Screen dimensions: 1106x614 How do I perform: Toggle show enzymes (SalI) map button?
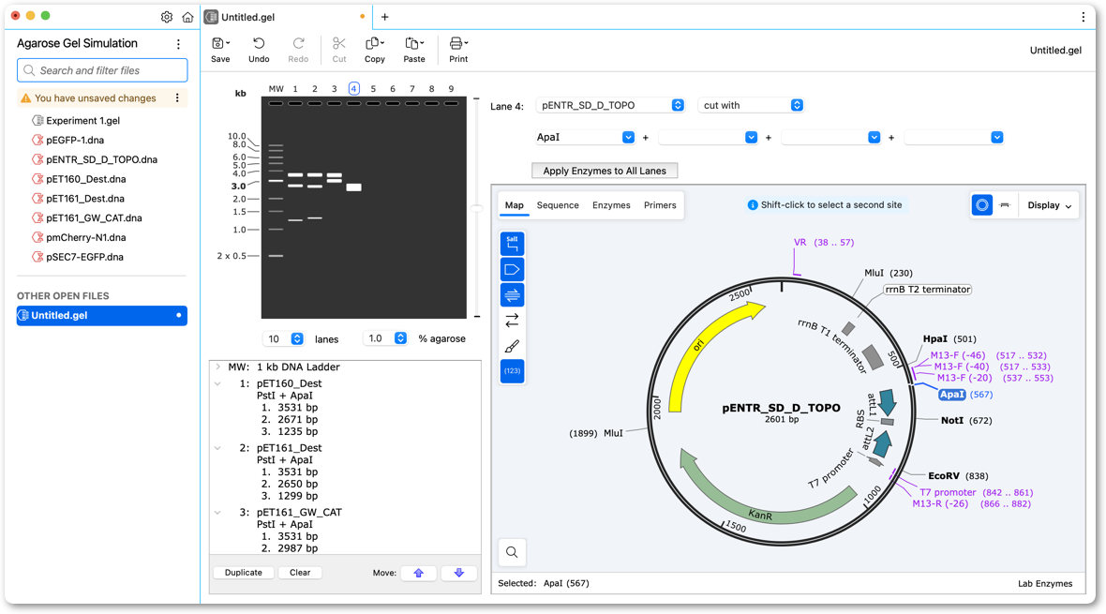tap(512, 244)
